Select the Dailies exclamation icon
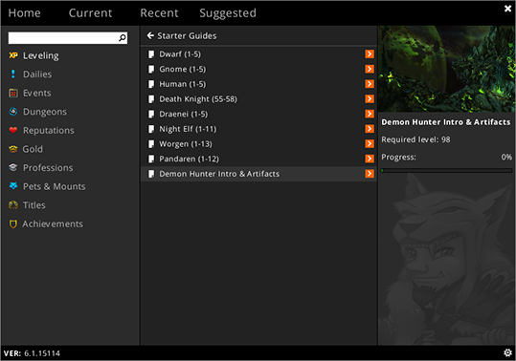Screen dimensions: 516x361 point(12,74)
